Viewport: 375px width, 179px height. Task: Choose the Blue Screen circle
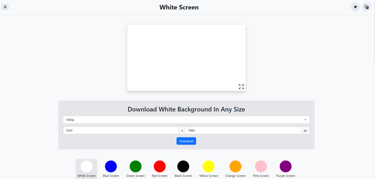[x=111, y=166]
